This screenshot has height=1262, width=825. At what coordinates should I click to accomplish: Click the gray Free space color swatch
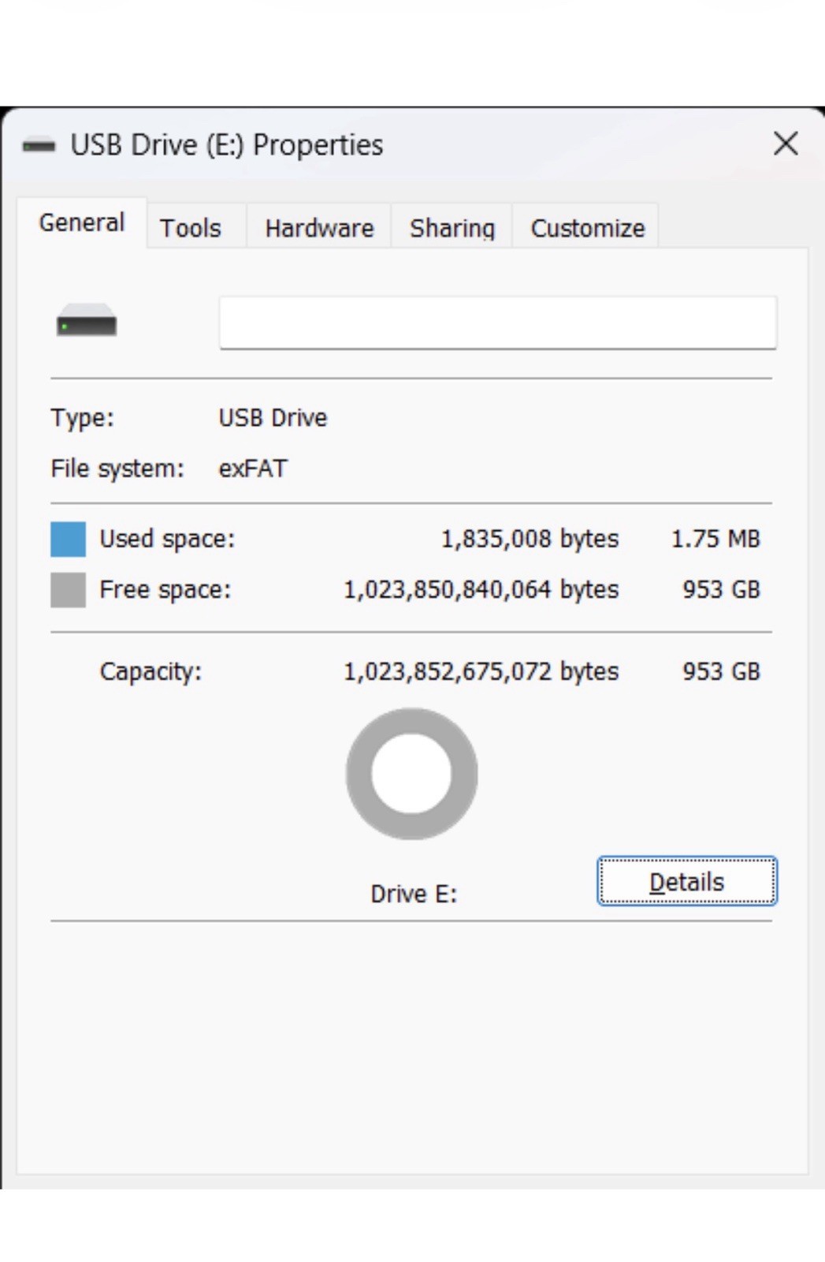click(68, 590)
